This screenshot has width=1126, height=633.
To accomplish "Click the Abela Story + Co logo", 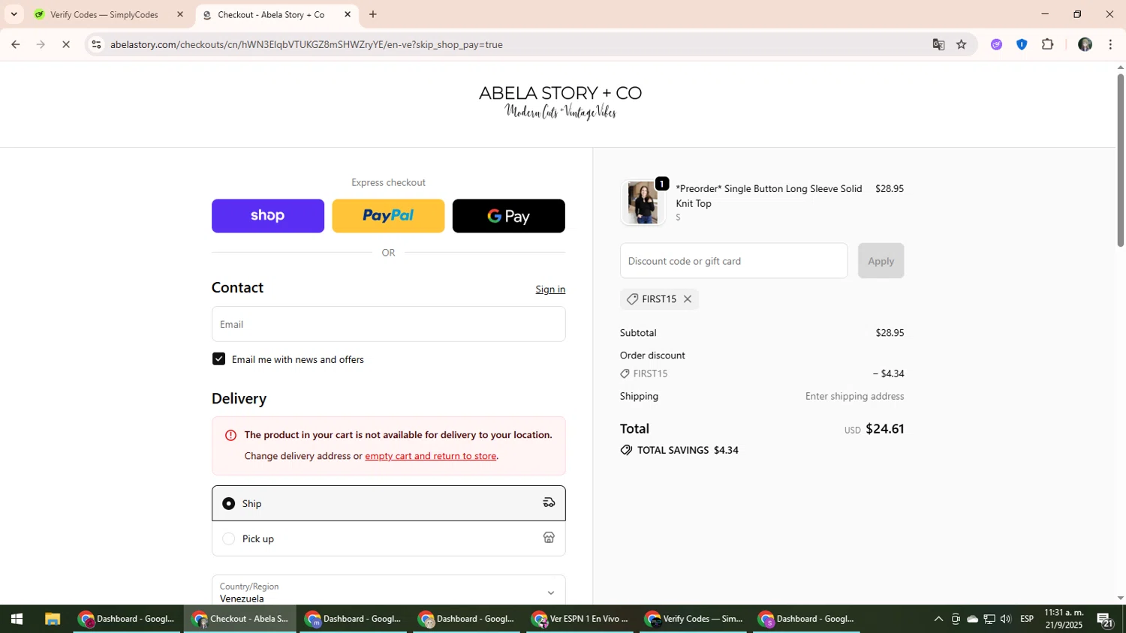I will click(x=560, y=103).
